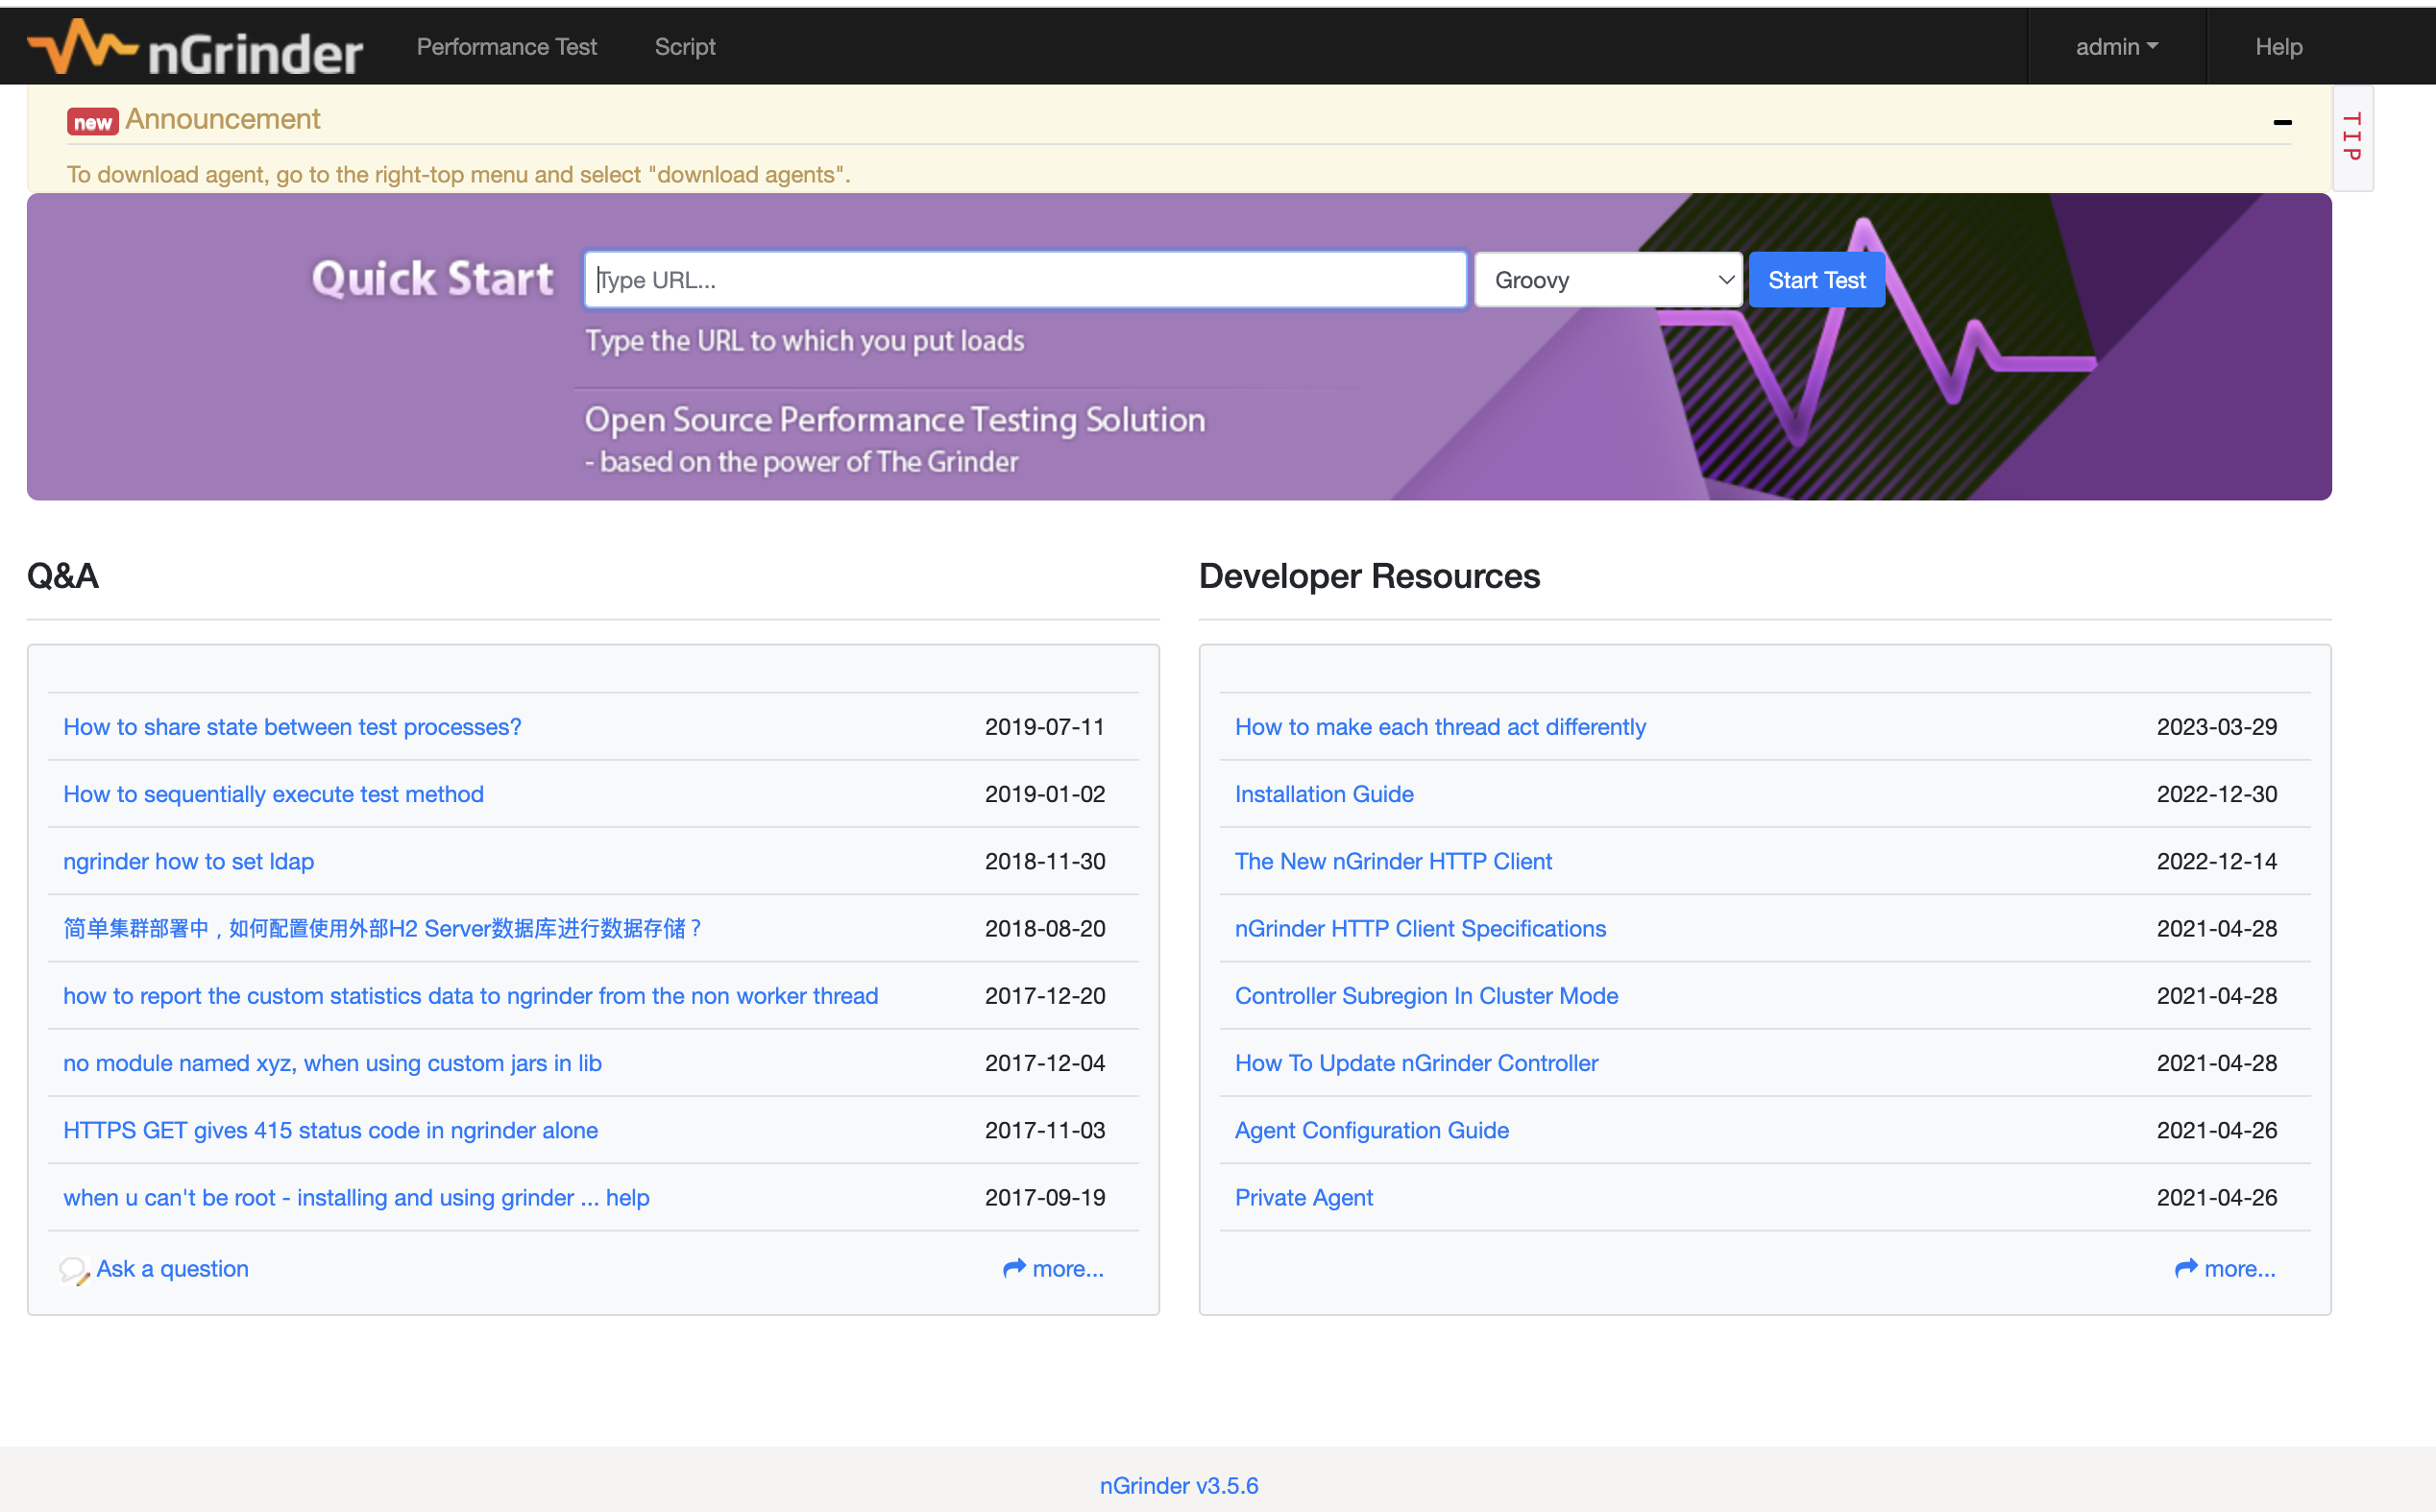Viewport: 2436px width, 1512px height.
Task: Collapse the Announcement panel with minus icon
Action: click(2282, 122)
